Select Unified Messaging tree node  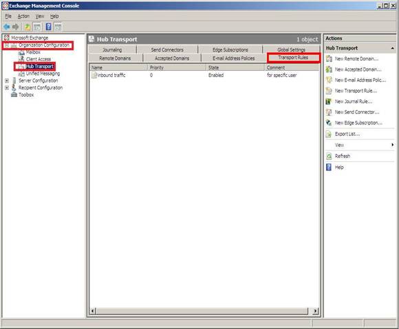pos(43,73)
